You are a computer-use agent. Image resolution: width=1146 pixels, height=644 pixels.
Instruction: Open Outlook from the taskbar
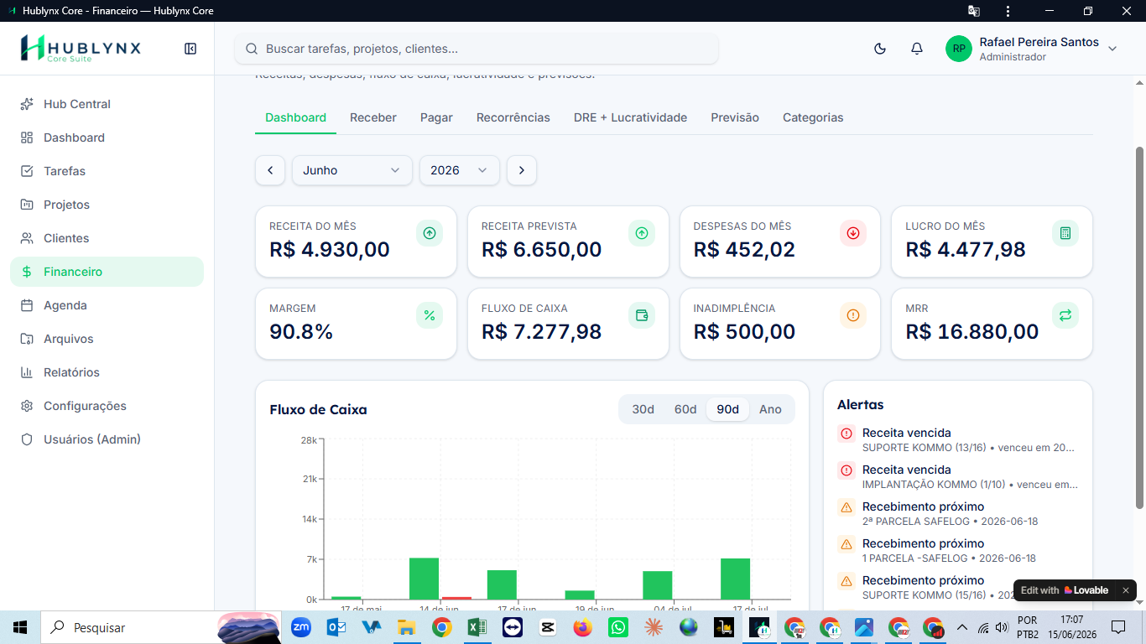point(336,627)
